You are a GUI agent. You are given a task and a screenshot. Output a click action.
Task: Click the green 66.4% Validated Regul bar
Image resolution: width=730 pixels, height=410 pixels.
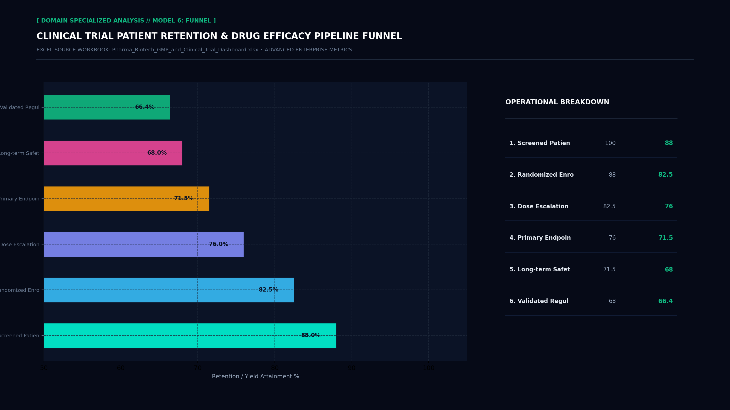(107, 107)
